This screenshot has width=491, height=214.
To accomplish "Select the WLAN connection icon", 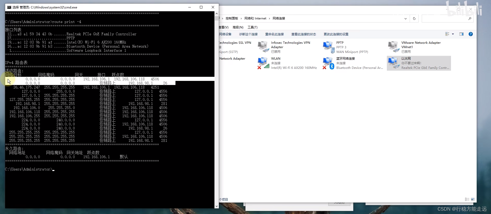I will coord(263,63).
